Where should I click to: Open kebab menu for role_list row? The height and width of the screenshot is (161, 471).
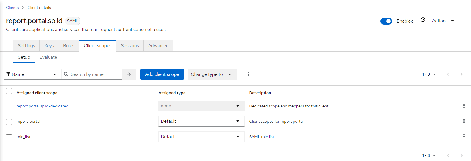point(464,137)
